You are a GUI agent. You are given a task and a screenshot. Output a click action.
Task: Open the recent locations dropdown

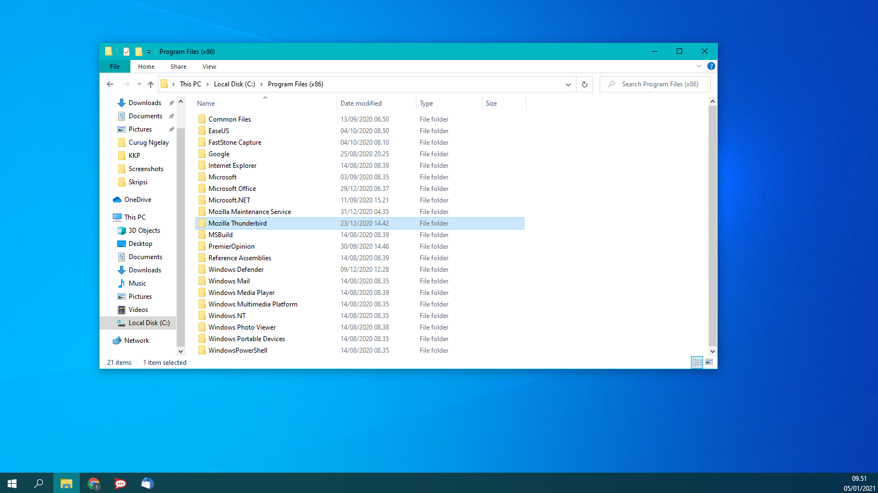point(139,84)
